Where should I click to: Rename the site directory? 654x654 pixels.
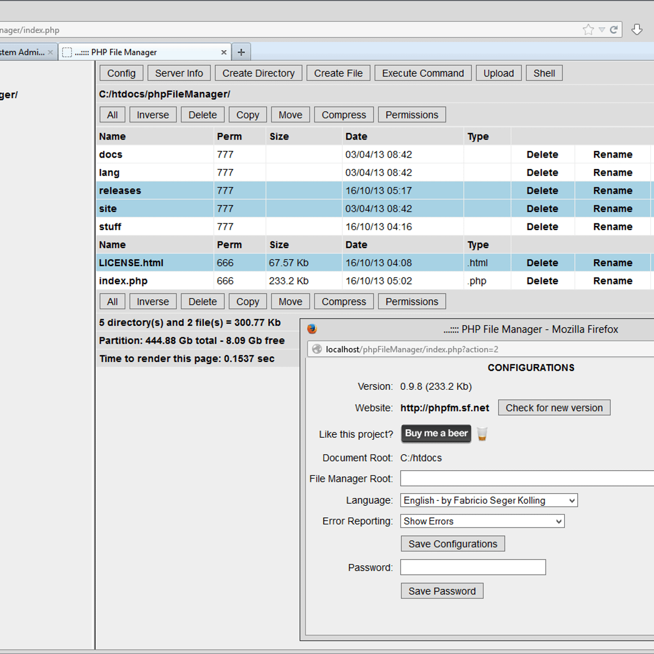pos(613,209)
